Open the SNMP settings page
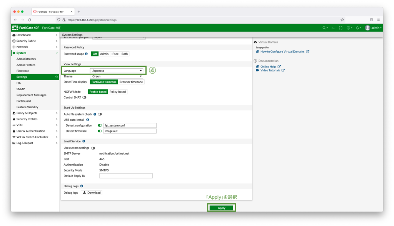The width and height of the screenshot is (394, 226). coord(21,89)
